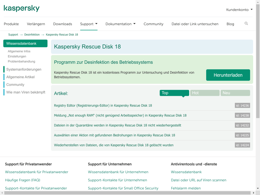
Task: Go to Downloads in navigation
Action: [63, 24]
